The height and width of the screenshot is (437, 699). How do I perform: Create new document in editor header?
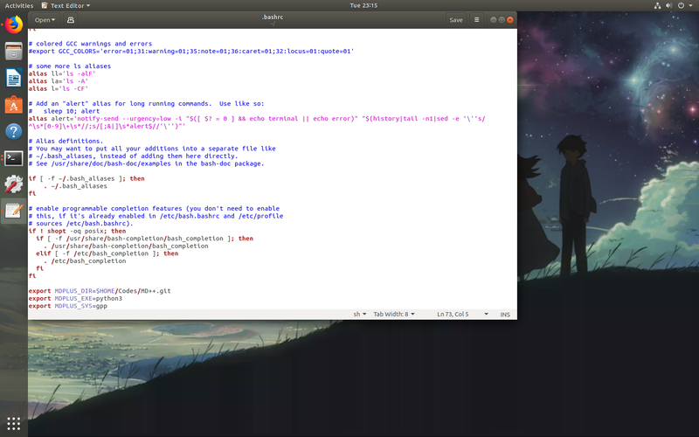(71, 19)
